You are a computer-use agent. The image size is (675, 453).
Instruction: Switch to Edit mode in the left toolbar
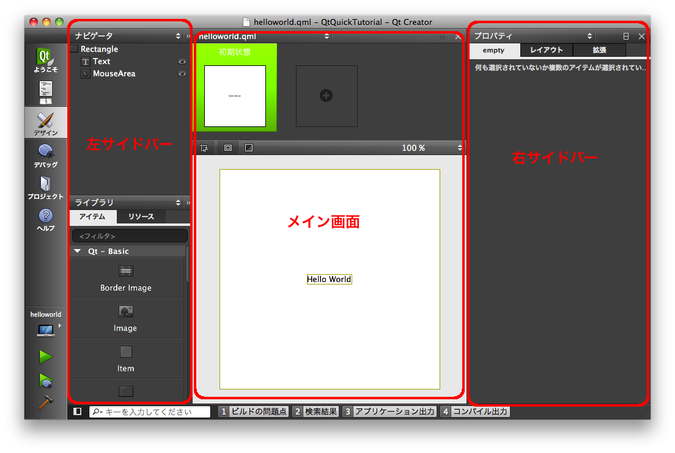tap(46, 92)
